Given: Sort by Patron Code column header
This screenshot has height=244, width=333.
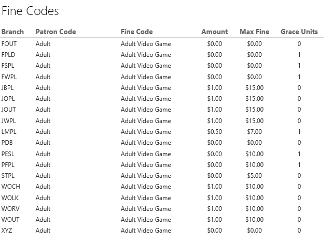Looking at the screenshot, I should 55,32.
